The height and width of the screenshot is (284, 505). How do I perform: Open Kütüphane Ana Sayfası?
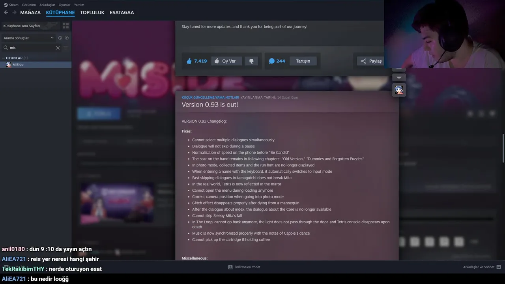coord(30,26)
